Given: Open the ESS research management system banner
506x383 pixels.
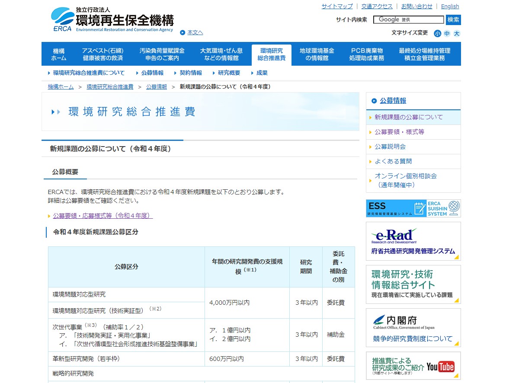Looking at the screenshot, I should point(413,208).
